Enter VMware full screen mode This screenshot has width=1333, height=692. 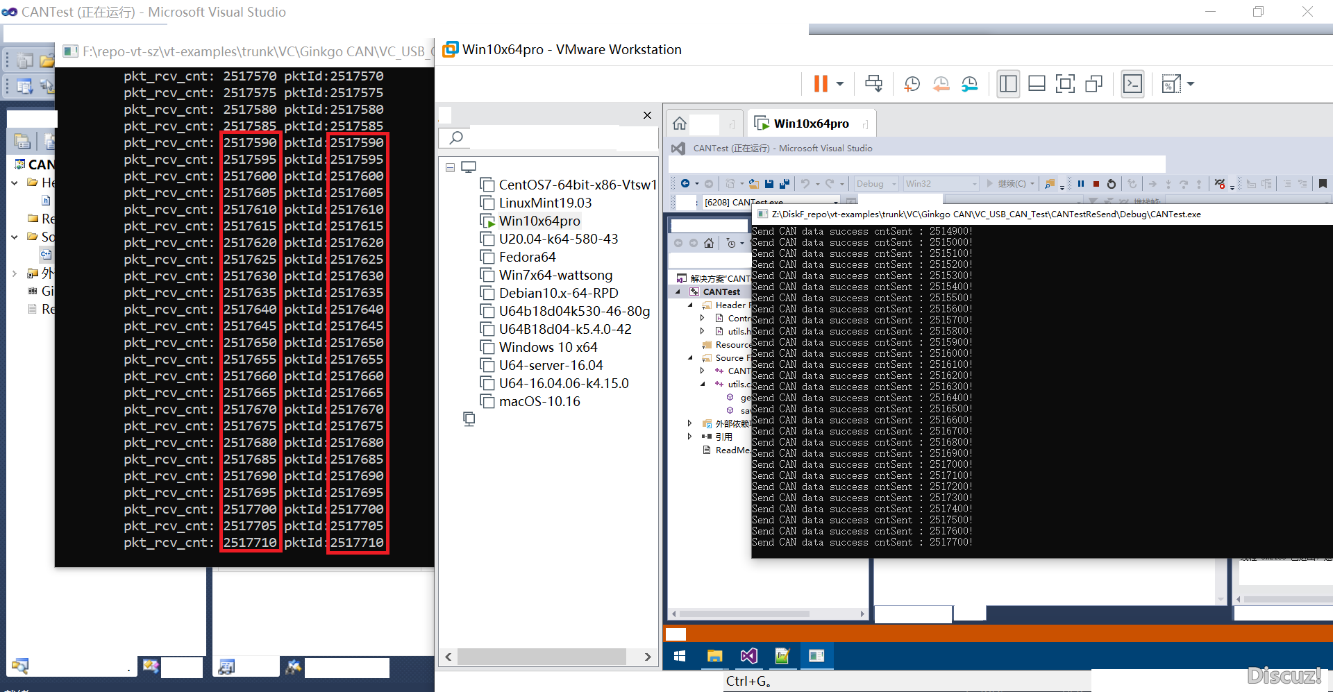pyautogui.click(x=1065, y=84)
